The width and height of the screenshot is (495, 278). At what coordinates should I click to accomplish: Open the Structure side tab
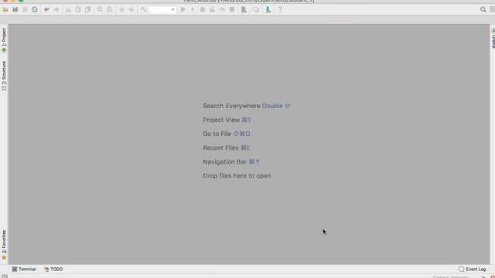click(4, 76)
